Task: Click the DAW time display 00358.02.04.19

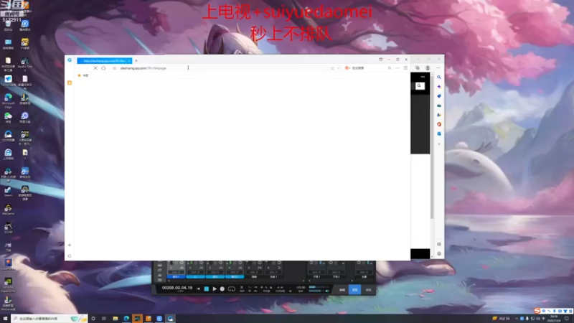Action: point(177,288)
